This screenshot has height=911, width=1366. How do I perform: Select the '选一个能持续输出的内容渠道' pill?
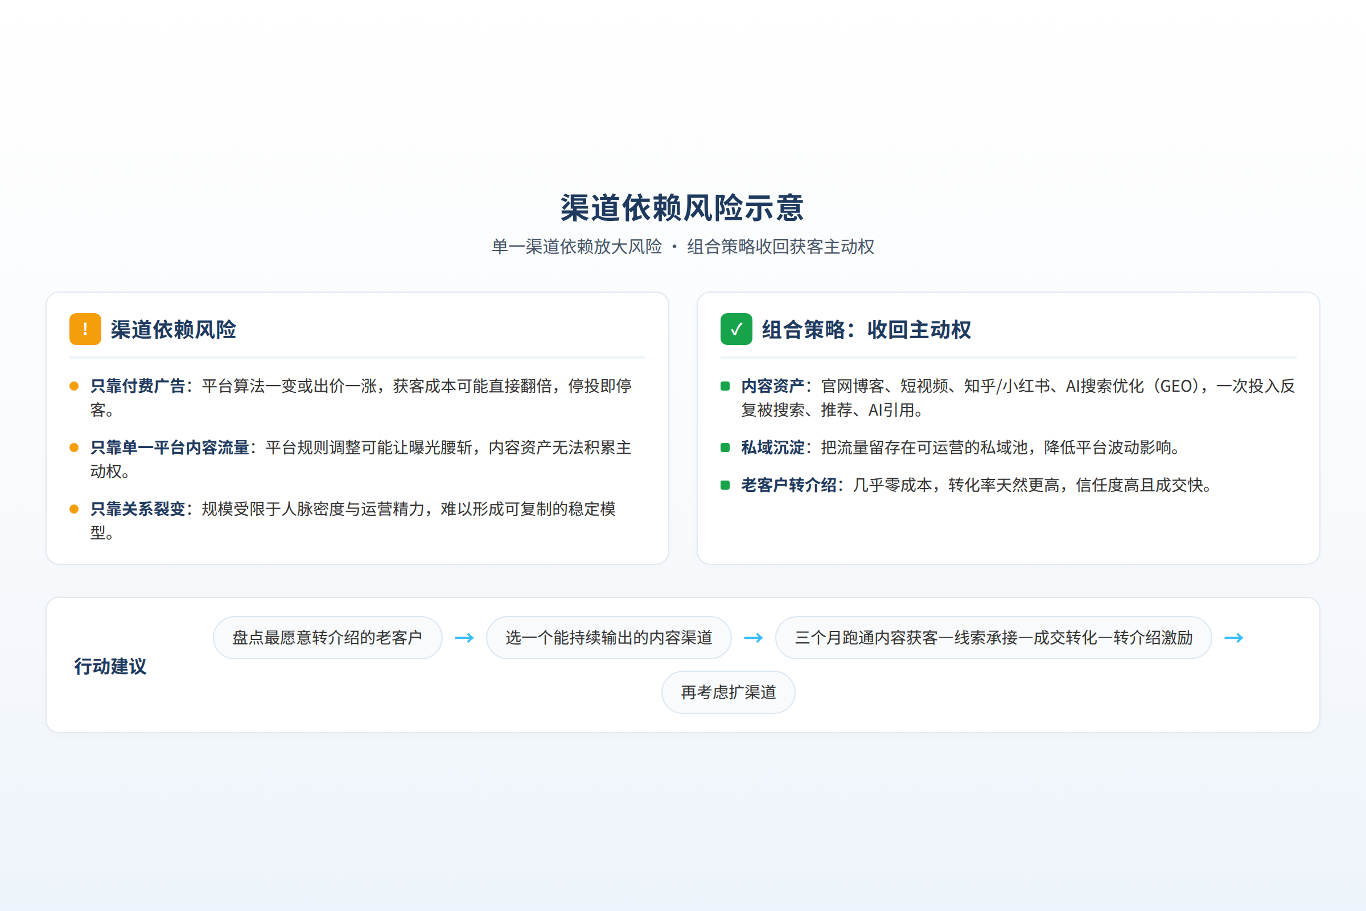click(x=608, y=637)
